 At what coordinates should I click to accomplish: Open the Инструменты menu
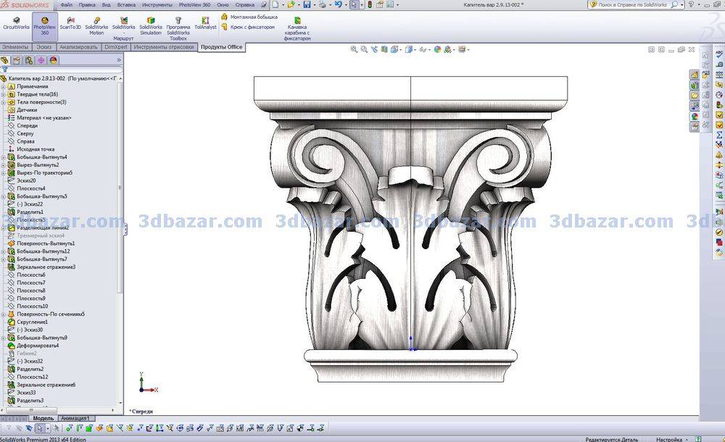(x=157, y=5)
